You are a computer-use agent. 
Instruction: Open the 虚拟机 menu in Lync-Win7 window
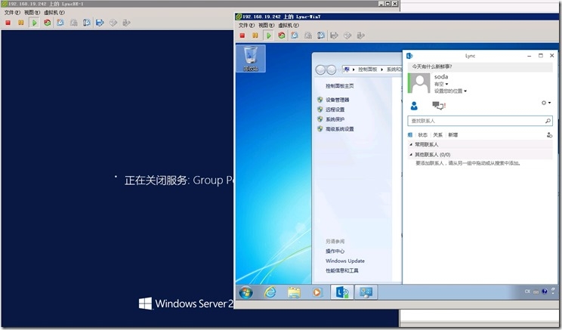point(289,26)
